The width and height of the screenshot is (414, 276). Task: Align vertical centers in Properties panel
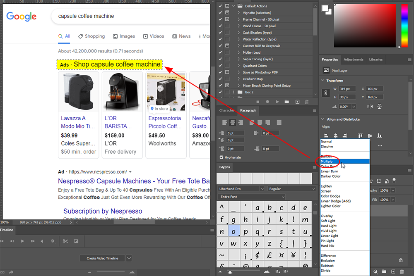coord(370,136)
